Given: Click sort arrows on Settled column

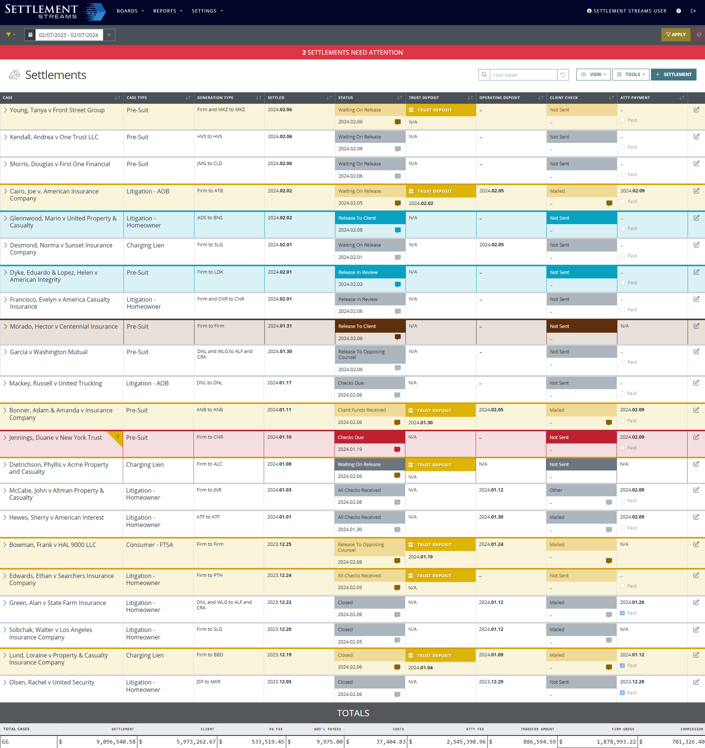Looking at the screenshot, I should (x=329, y=97).
